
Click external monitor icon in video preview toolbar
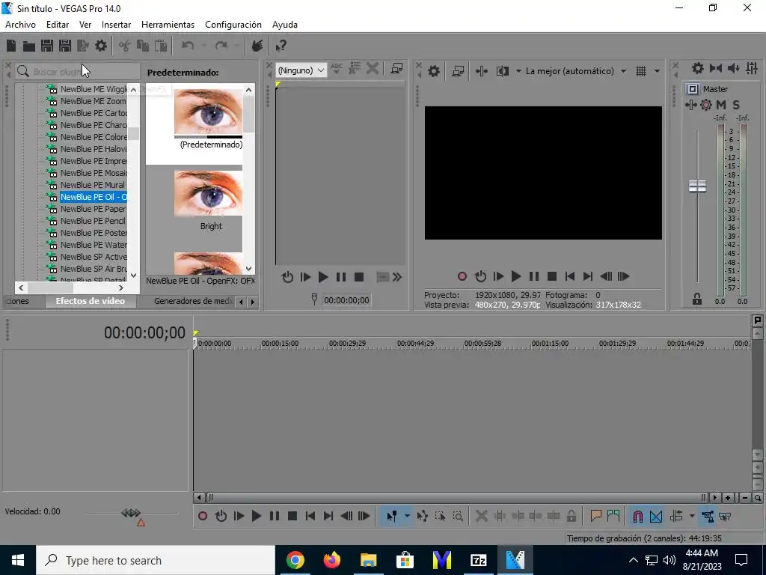(458, 71)
